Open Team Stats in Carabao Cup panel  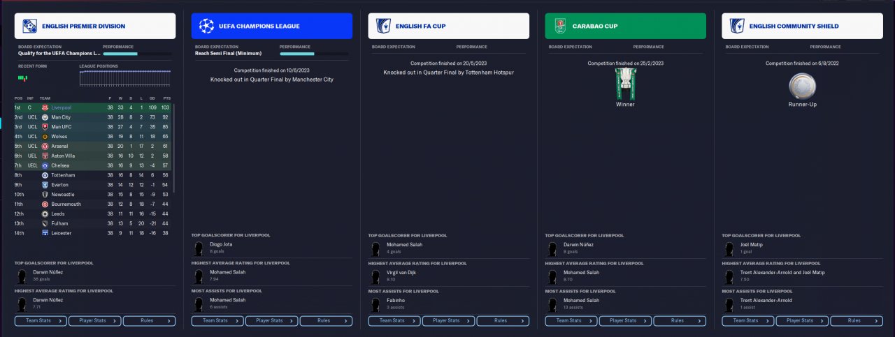[571, 321]
